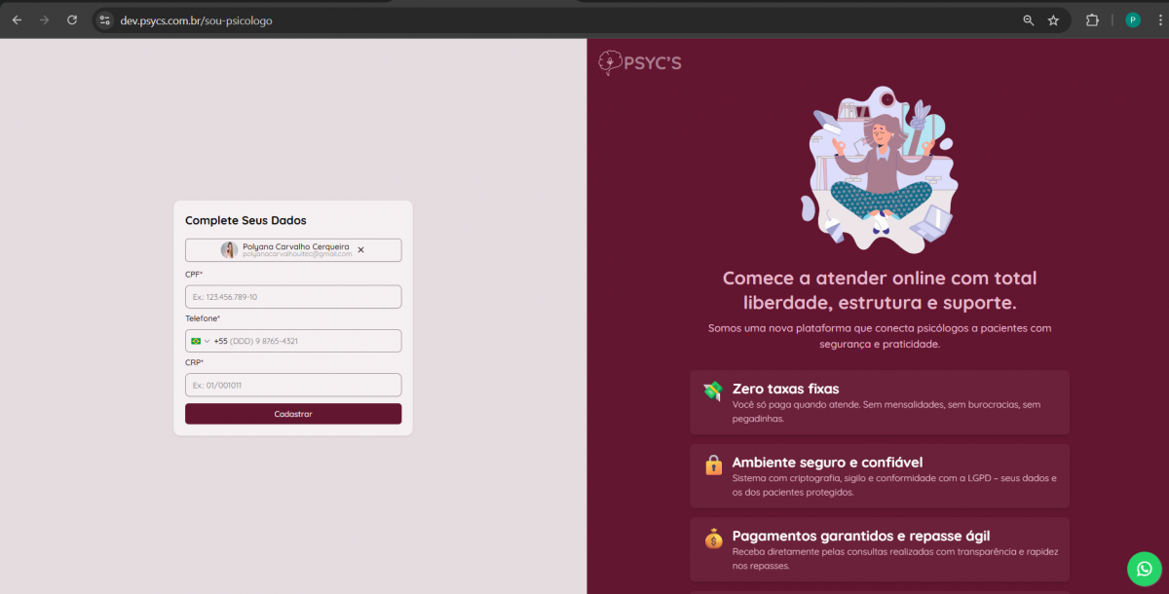The width and height of the screenshot is (1169, 594).
Task: Click the CPF input field
Action: click(x=293, y=297)
